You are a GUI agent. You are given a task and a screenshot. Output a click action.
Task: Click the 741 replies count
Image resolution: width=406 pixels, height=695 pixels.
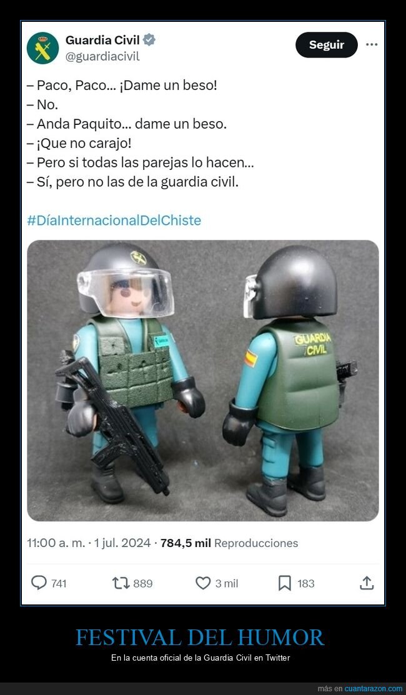[59, 583]
